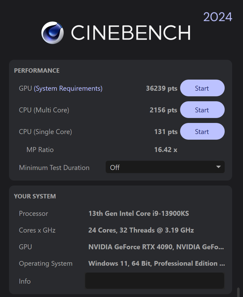Open the System Requirements link
243x297 pixels.
pos(68,89)
